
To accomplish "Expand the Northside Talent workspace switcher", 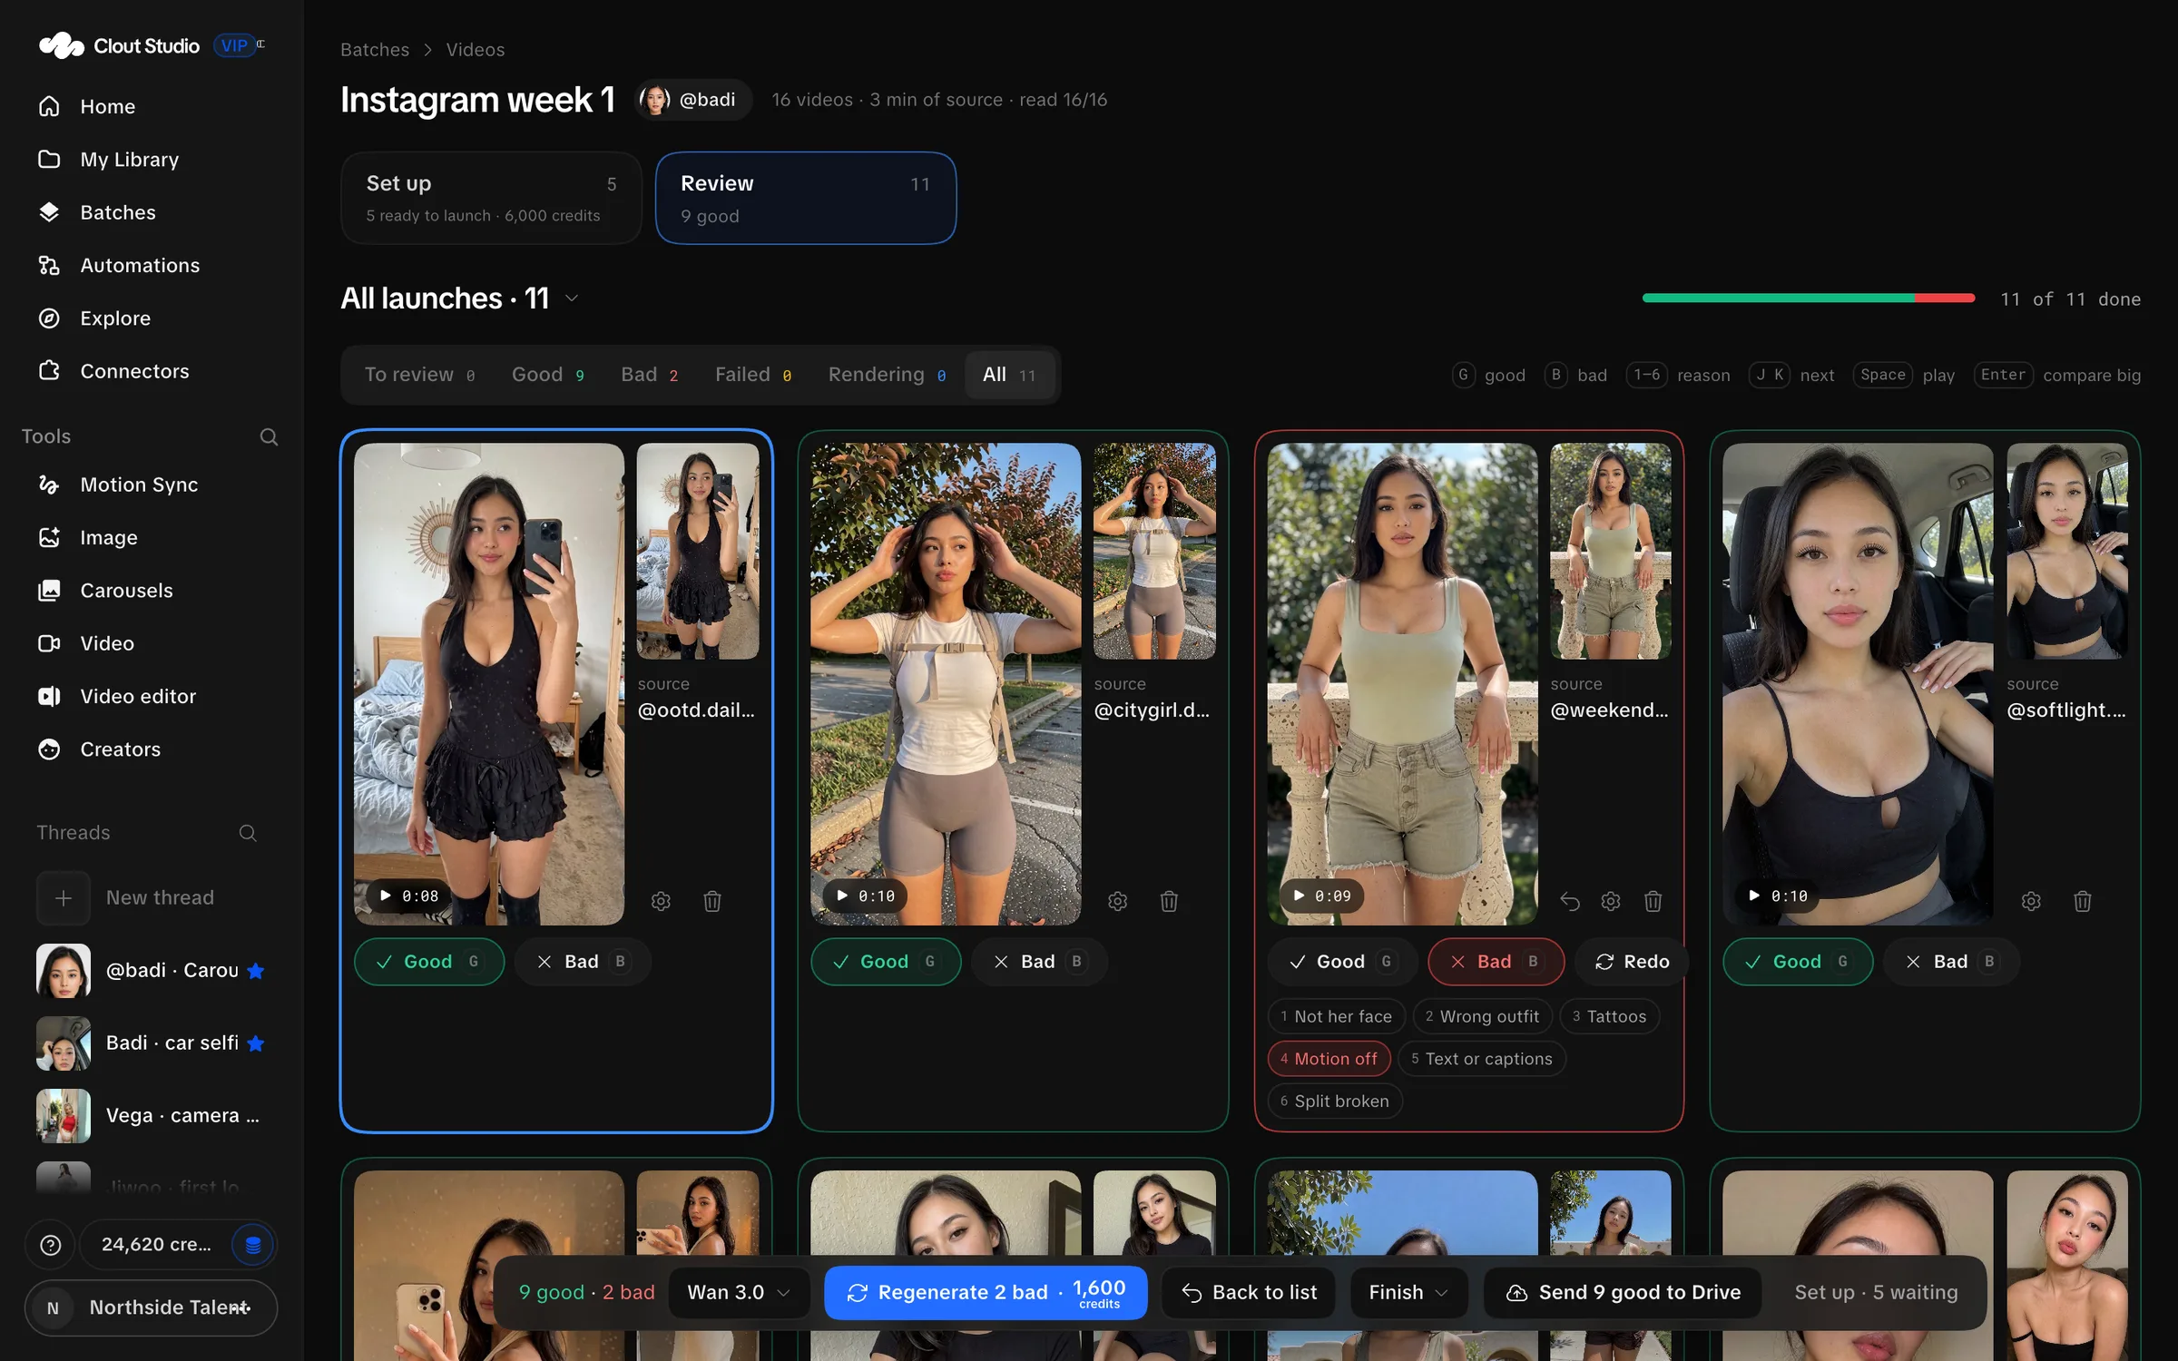I will pyautogui.click(x=151, y=1307).
